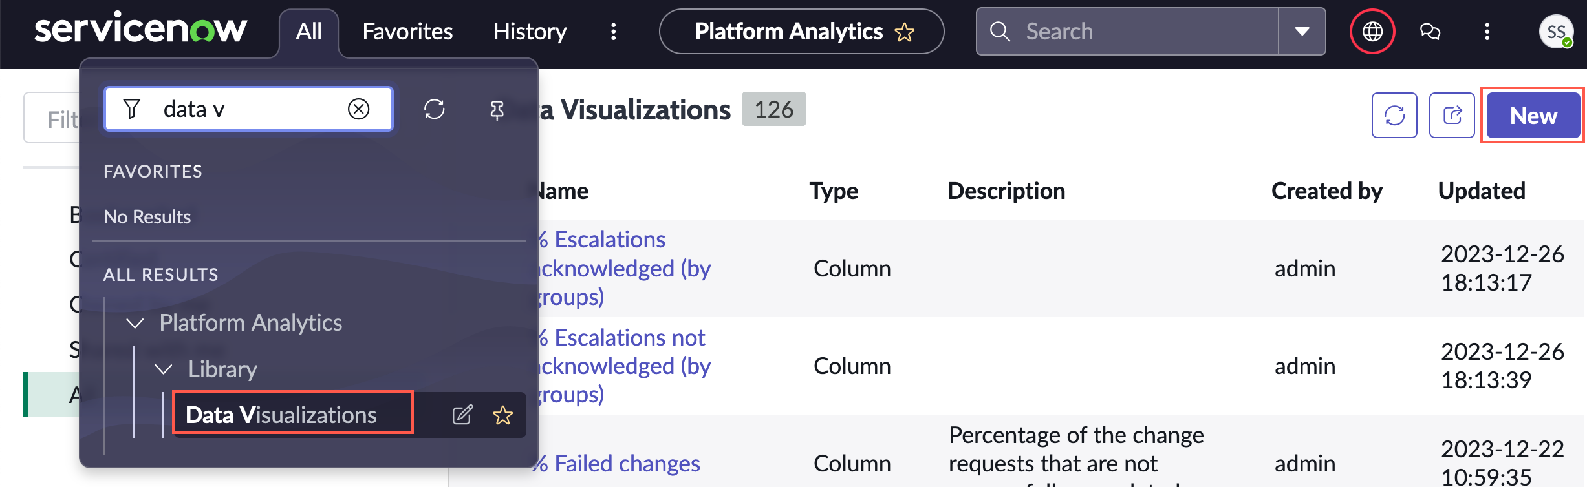
Task: Refresh the Data Visualizations list
Action: pyautogui.click(x=1394, y=115)
